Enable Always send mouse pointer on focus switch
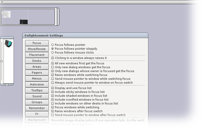The height and width of the screenshot is (135, 205). pos(53,83)
